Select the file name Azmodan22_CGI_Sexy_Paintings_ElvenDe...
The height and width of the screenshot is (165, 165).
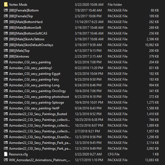40,137
